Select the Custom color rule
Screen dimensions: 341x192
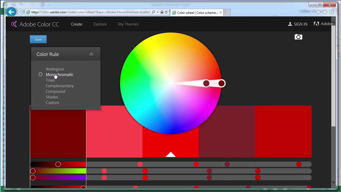click(x=52, y=102)
